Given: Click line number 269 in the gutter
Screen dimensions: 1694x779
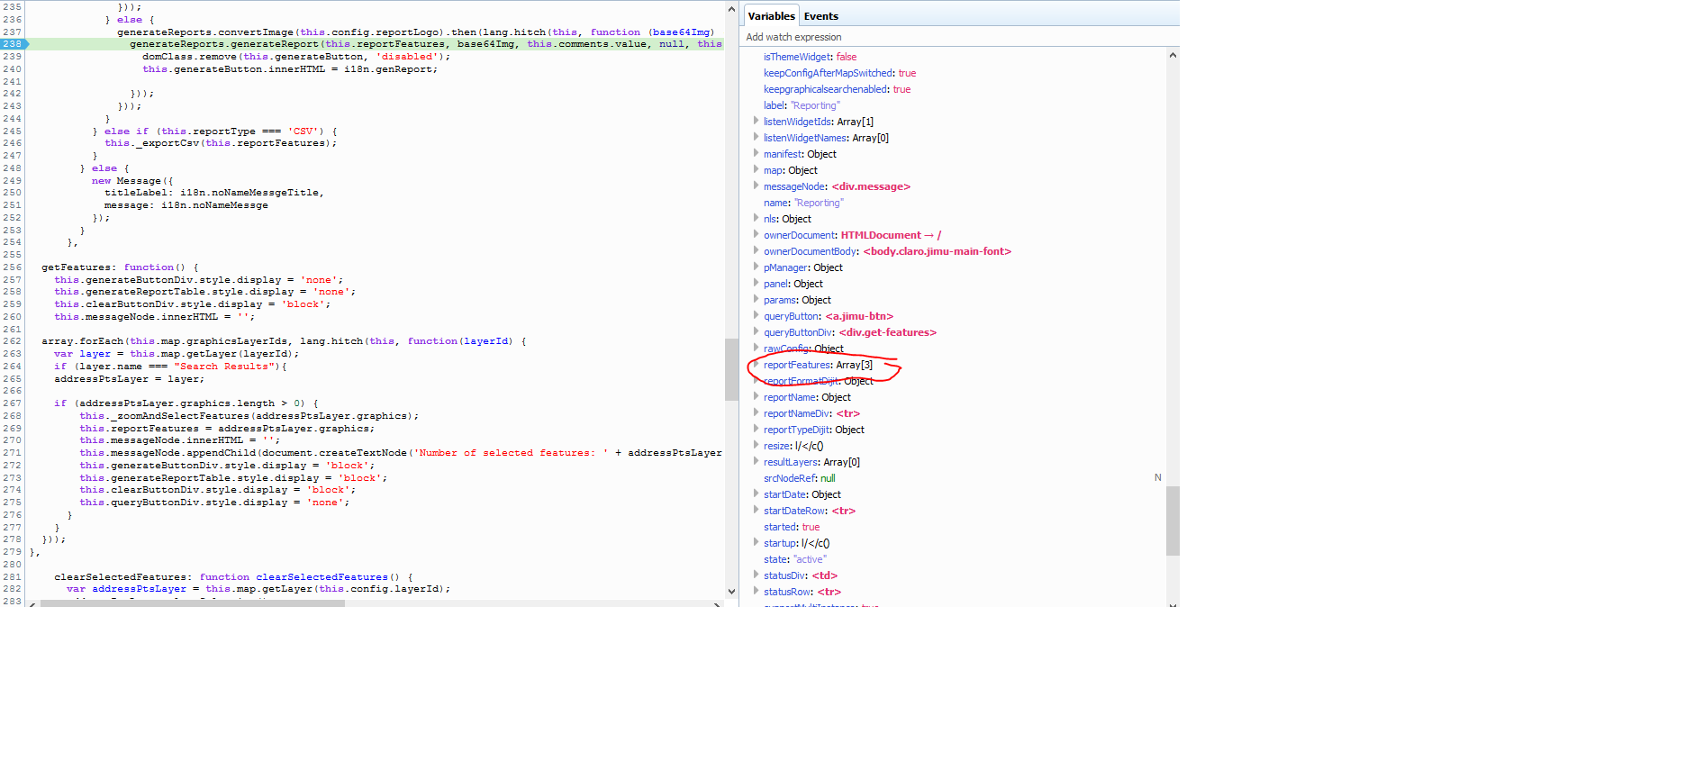Looking at the screenshot, I should click(x=12, y=428).
